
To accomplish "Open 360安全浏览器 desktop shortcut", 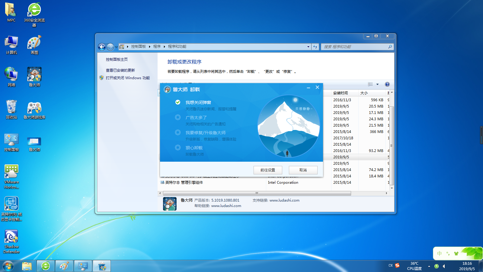I will click(34, 15).
